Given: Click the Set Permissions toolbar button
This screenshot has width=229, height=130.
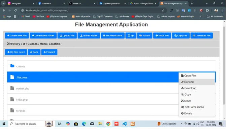Looking at the screenshot, I should (112, 36).
